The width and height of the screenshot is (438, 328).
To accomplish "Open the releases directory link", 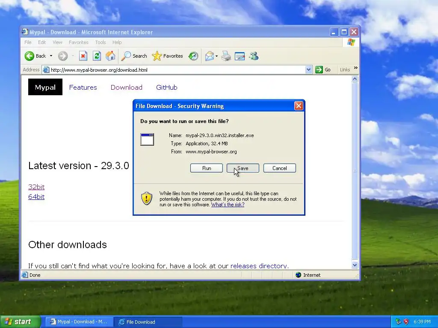I will click(260, 266).
